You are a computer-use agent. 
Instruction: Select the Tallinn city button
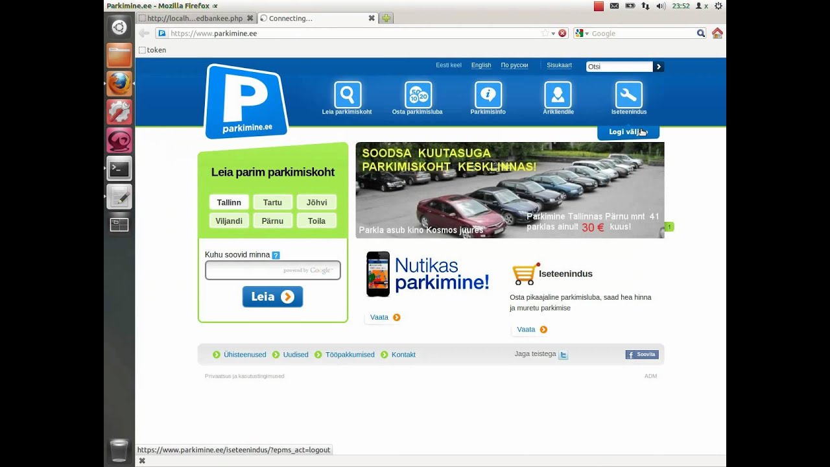tap(229, 202)
